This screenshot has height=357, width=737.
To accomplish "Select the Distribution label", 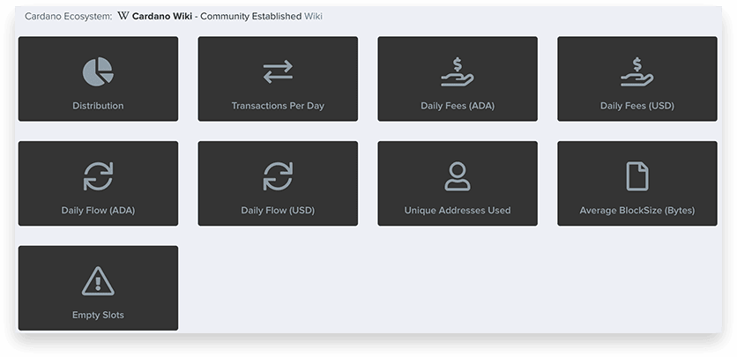I will point(98,106).
